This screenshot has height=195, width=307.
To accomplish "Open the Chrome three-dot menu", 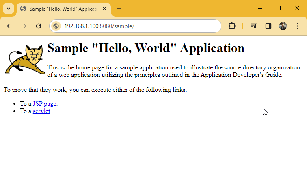I will point(298,26).
